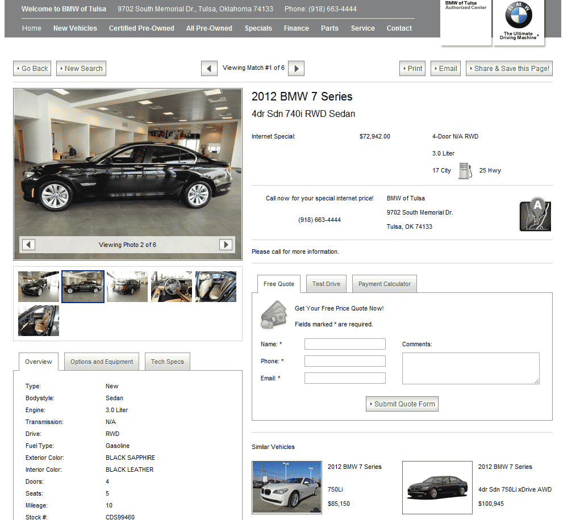Screen dimensions: 580x520
Task: Click the $100,945 similar vehicle price
Action: click(x=491, y=504)
